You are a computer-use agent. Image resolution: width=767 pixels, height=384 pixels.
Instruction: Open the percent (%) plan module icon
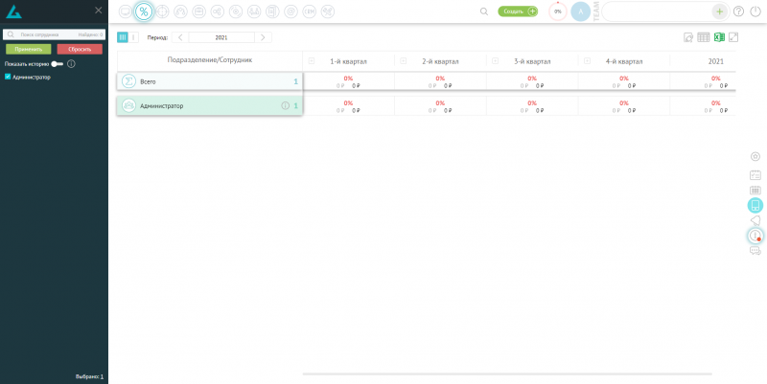(x=143, y=11)
